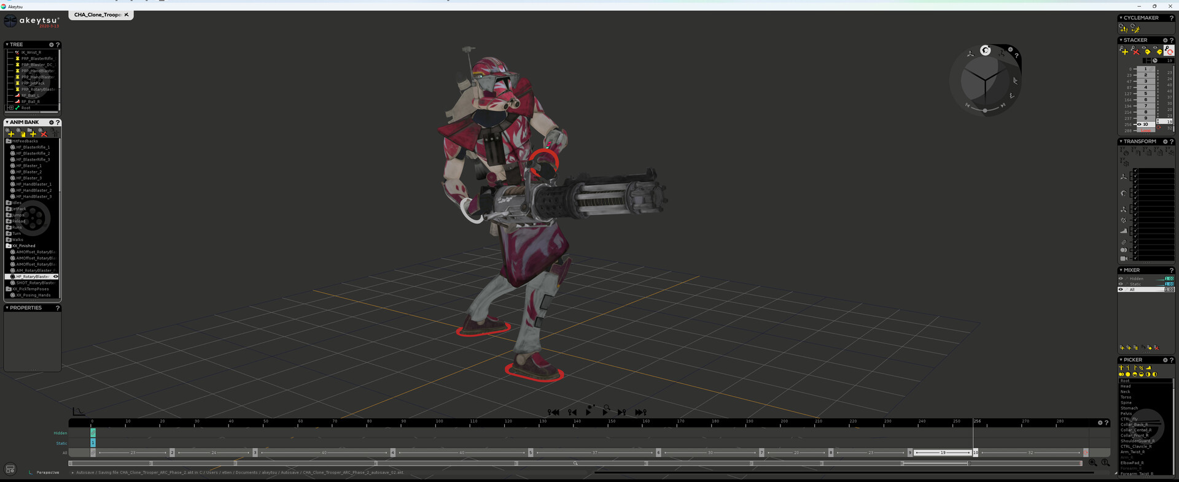This screenshot has width=1179, height=482.
Task: Select foot-shaped picker icon
Action: pyautogui.click(x=1148, y=368)
